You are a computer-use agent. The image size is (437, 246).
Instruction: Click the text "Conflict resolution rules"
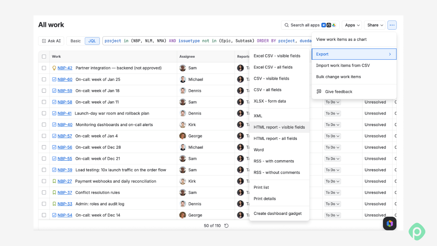pos(98,192)
